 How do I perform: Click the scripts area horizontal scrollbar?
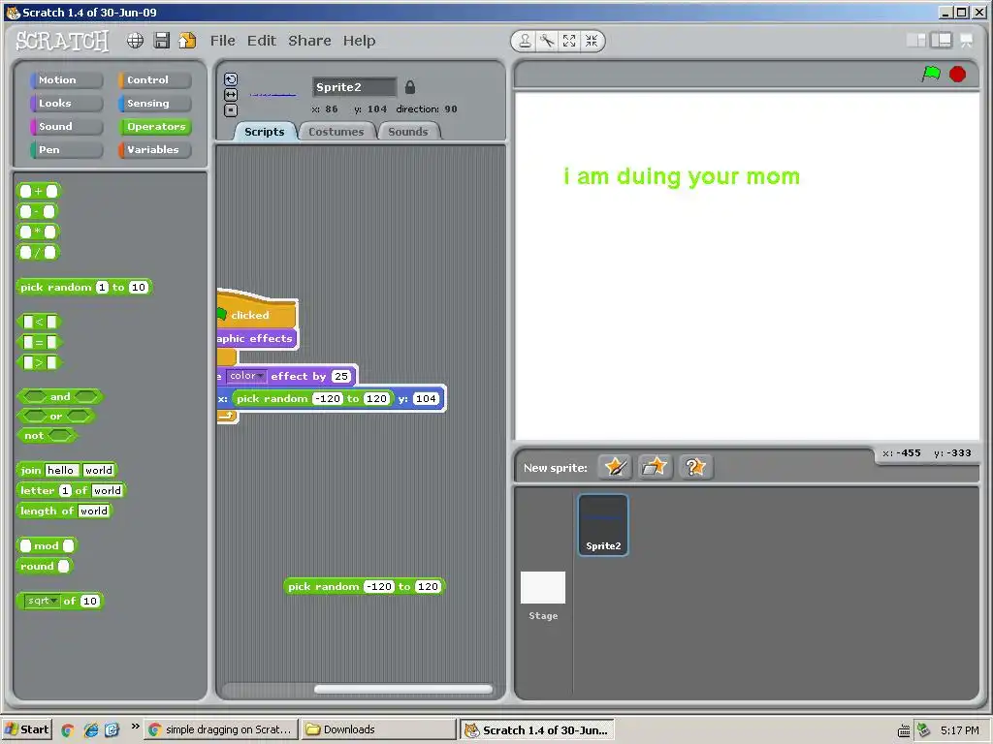[x=402, y=689]
